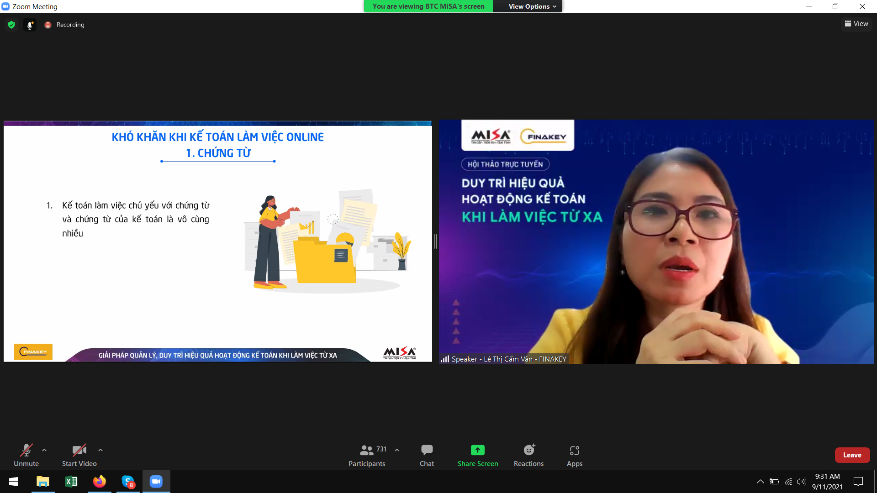Open Zoom Apps panel
Viewport: 877px width, 493px height.
574,455
